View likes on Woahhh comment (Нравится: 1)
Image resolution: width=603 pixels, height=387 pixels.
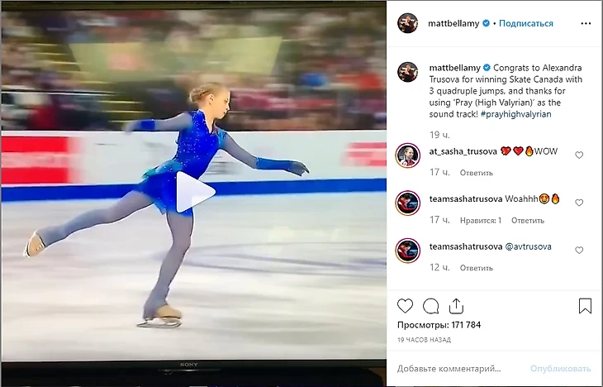481,221
